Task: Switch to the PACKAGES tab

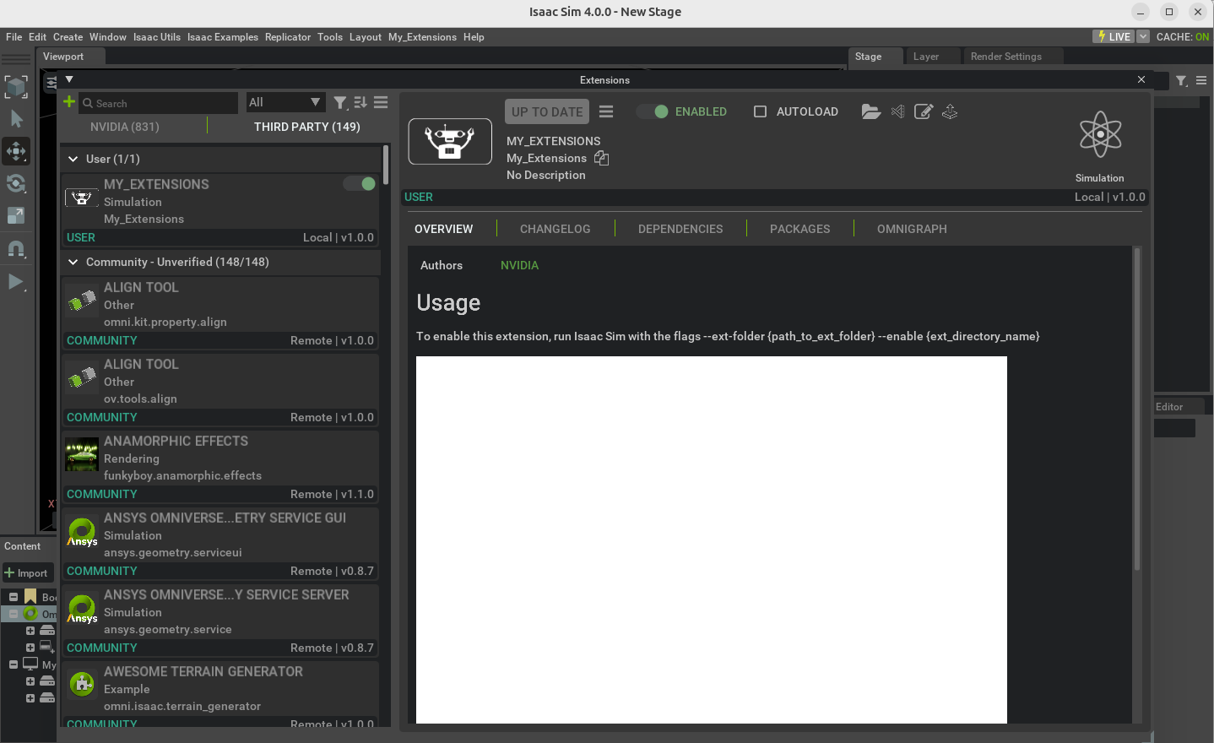Action: pyautogui.click(x=800, y=229)
